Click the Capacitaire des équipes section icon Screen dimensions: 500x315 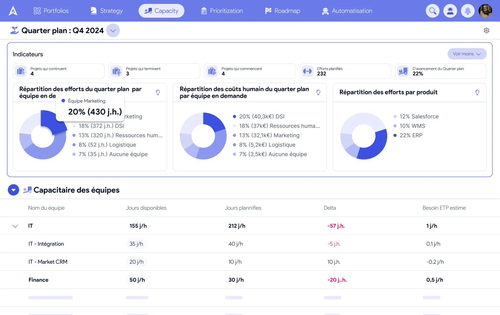(27, 190)
